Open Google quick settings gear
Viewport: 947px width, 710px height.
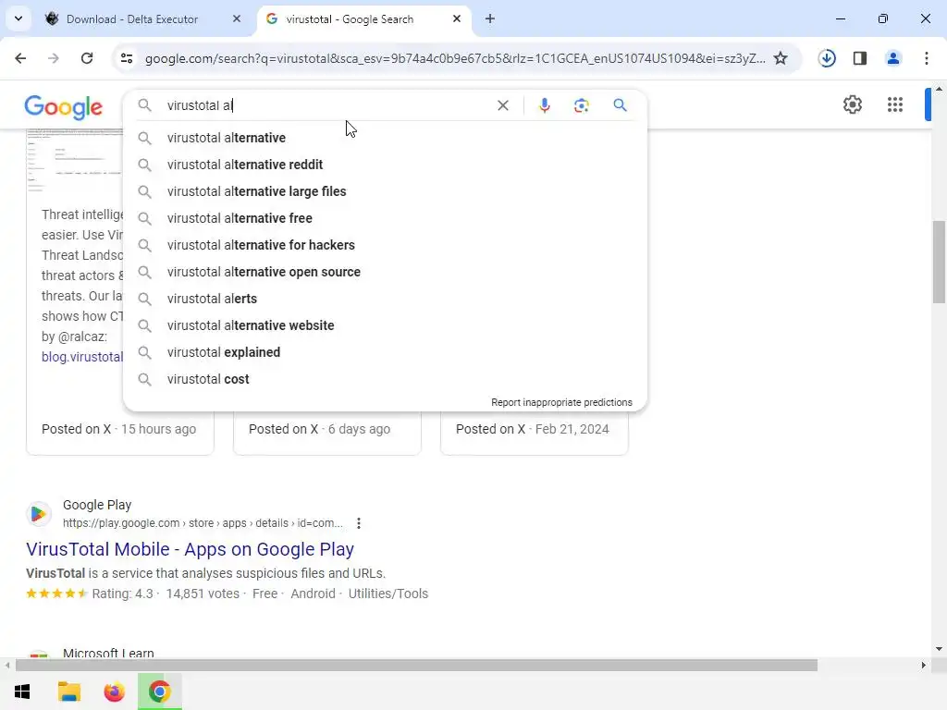pyautogui.click(x=852, y=104)
